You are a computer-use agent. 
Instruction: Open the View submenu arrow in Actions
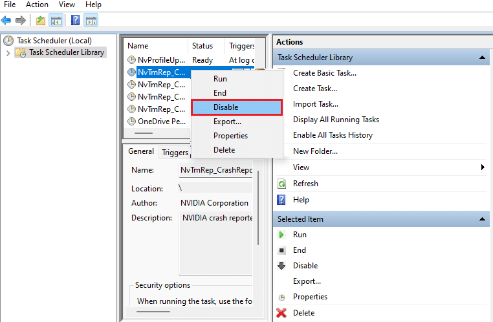click(483, 167)
